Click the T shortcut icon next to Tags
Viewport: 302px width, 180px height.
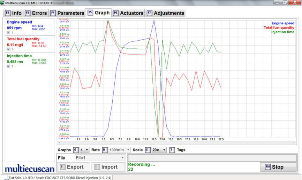point(172,150)
